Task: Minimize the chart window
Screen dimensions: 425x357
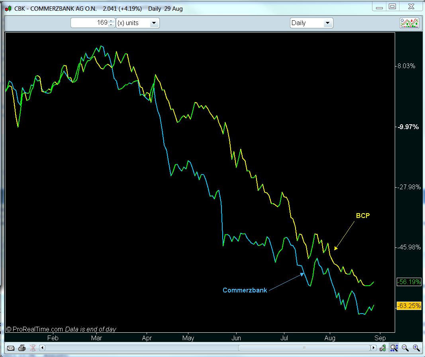Action: 380,7
